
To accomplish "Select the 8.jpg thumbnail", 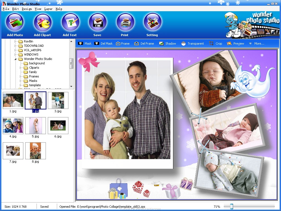I will [x=35, y=151].
